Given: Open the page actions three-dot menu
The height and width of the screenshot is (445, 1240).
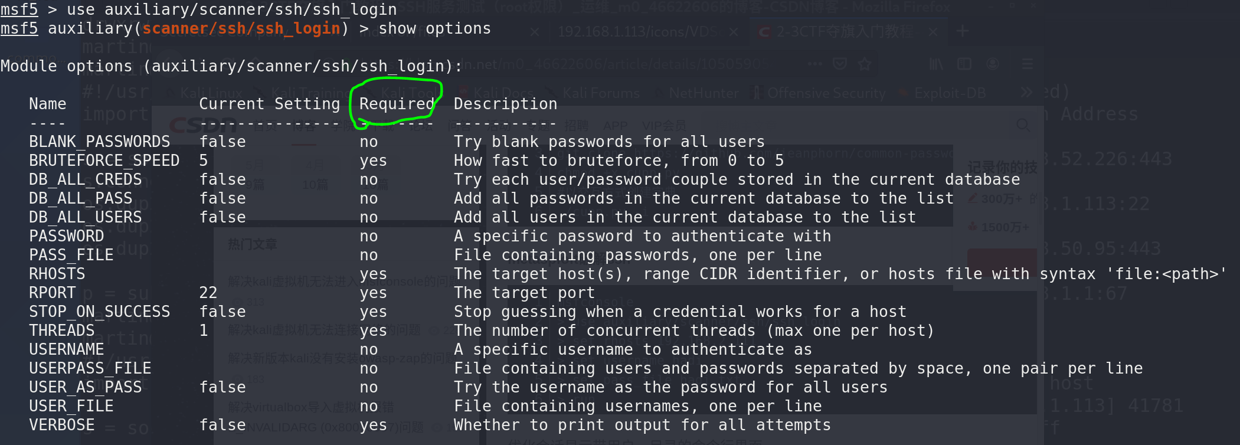Looking at the screenshot, I should coord(815,64).
